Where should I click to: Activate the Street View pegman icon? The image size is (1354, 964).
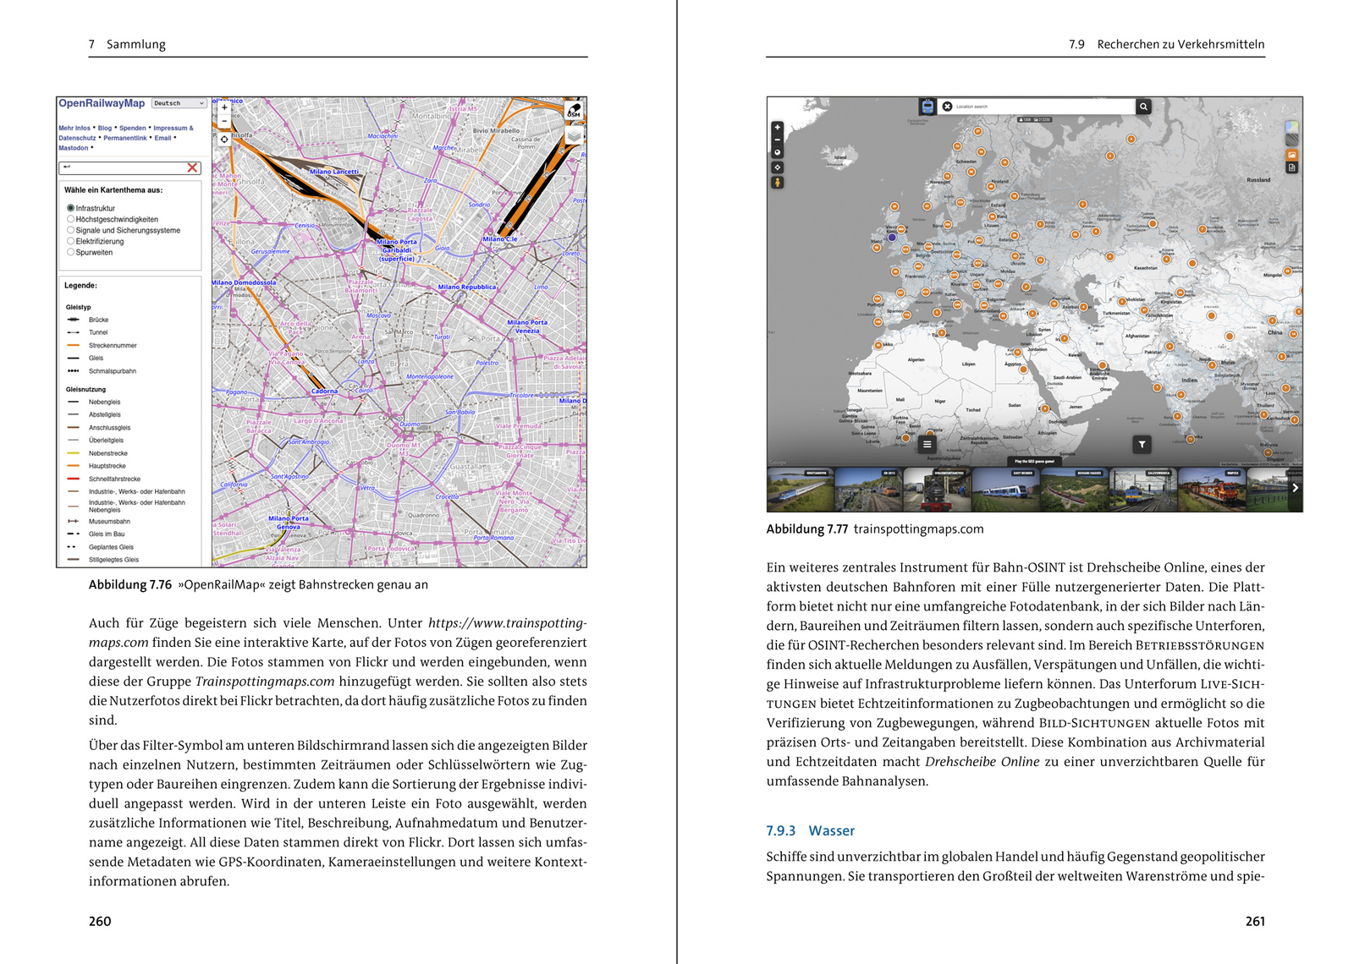777,182
